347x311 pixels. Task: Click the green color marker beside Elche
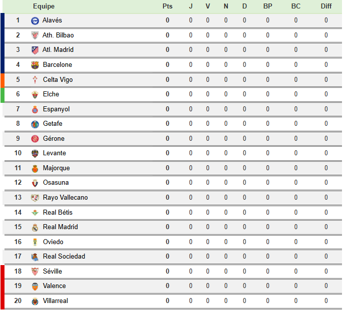[x=2, y=94]
